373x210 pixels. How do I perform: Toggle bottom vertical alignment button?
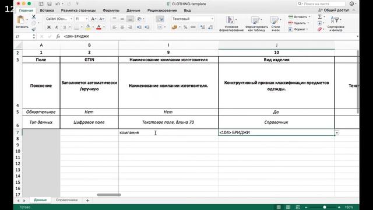click(x=130, y=19)
